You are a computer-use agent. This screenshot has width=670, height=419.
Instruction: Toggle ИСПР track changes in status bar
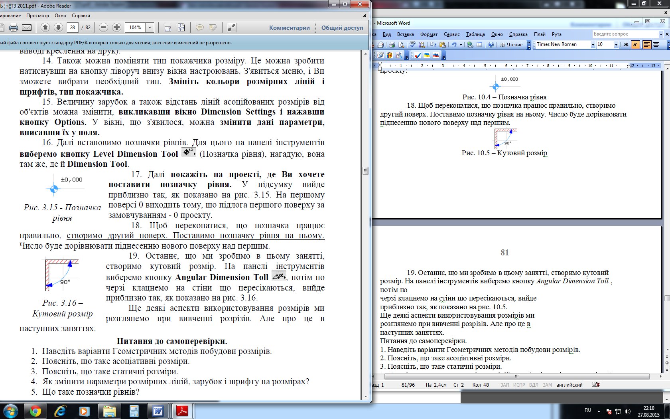pos(519,385)
